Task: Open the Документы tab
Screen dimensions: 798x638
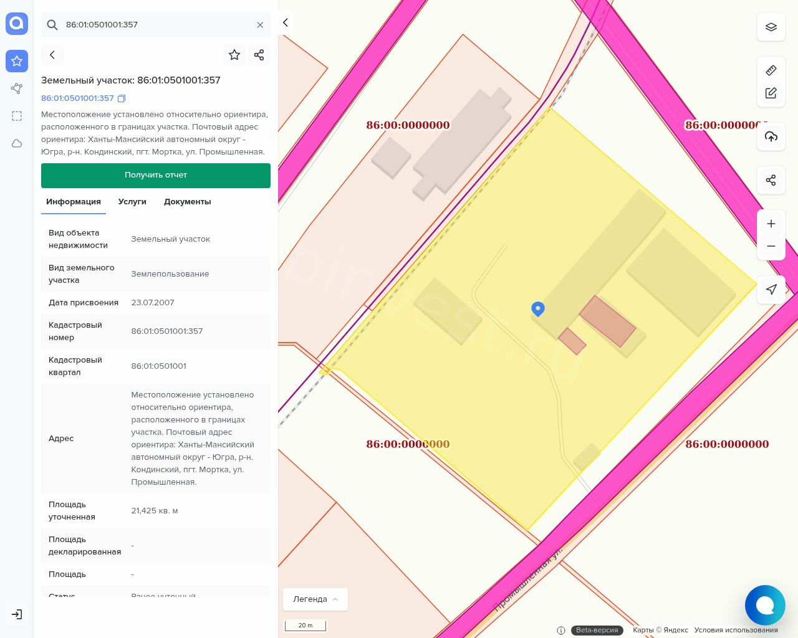Action: click(x=187, y=202)
